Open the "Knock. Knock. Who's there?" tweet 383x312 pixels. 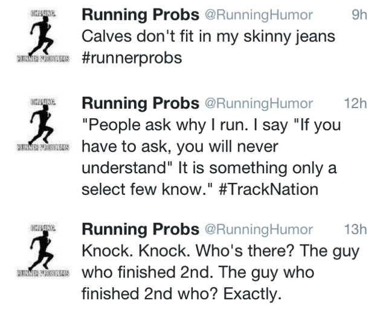click(222, 250)
